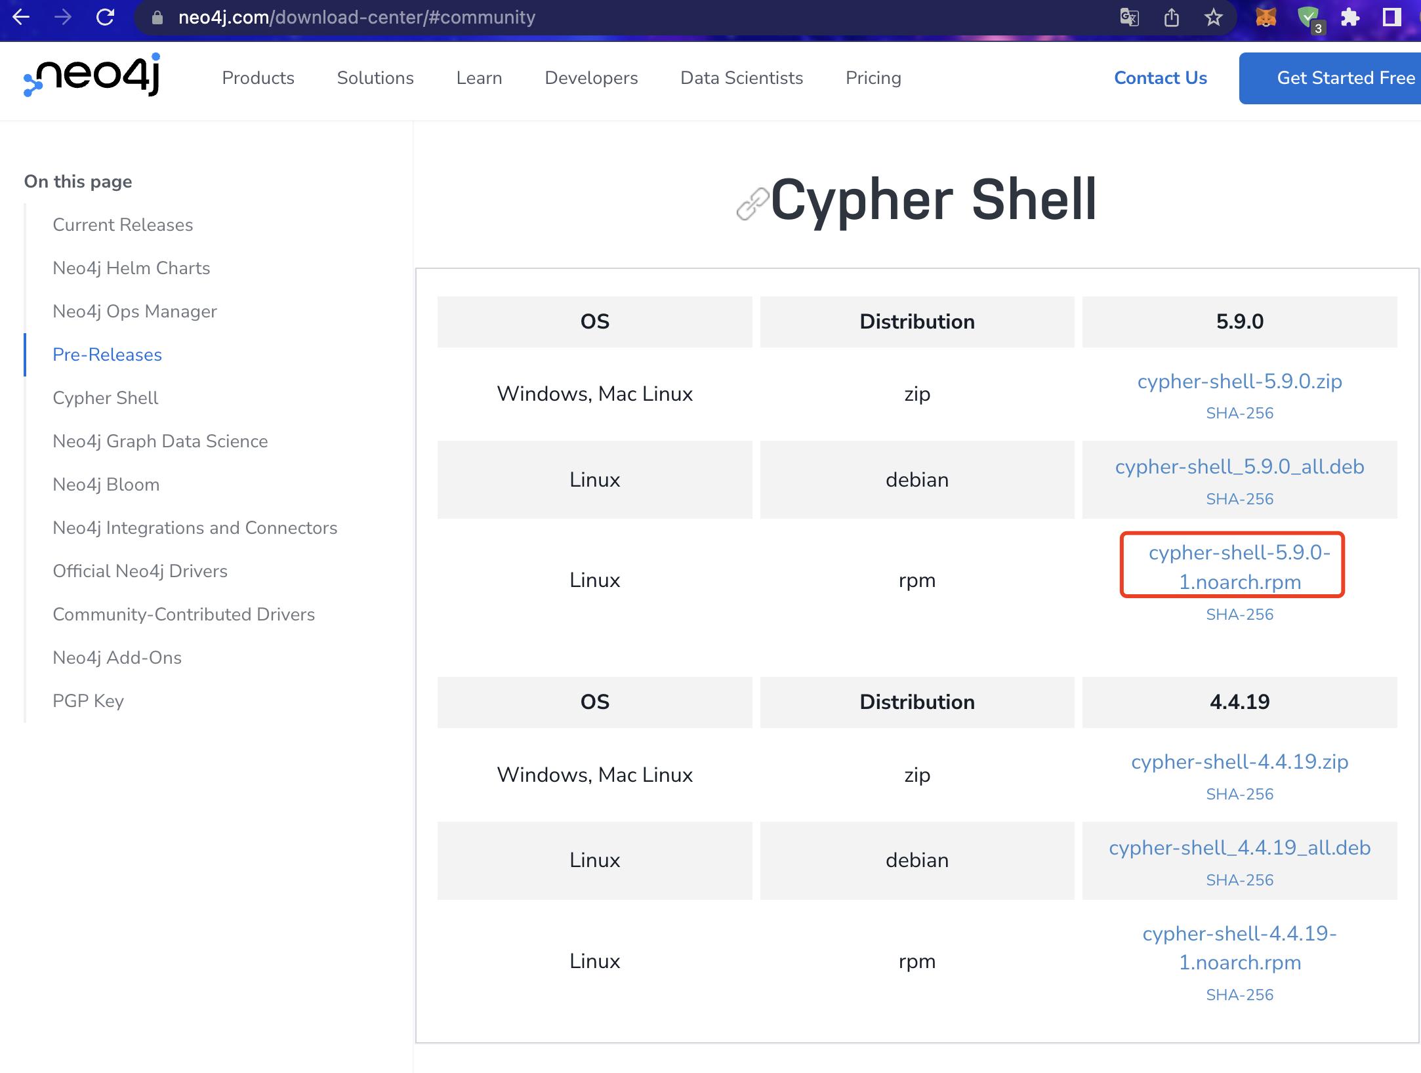Open SHA-256 for 5.9.0 deb package

pos(1239,499)
